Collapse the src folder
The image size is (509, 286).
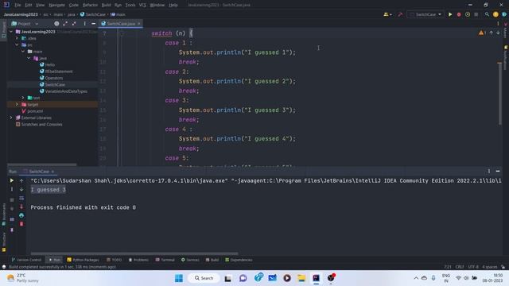coord(17,44)
